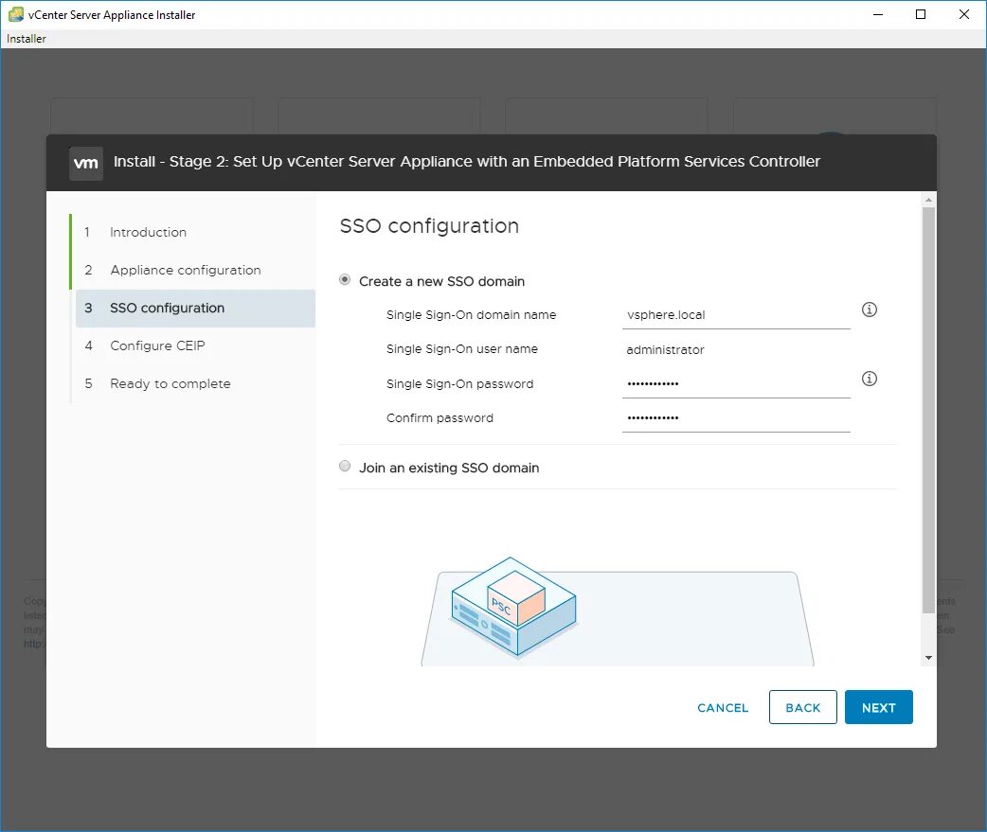The width and height of the screenshot is (987, 832).
Task: Focus the Single Sign-On password field
Action: (736, 383)
